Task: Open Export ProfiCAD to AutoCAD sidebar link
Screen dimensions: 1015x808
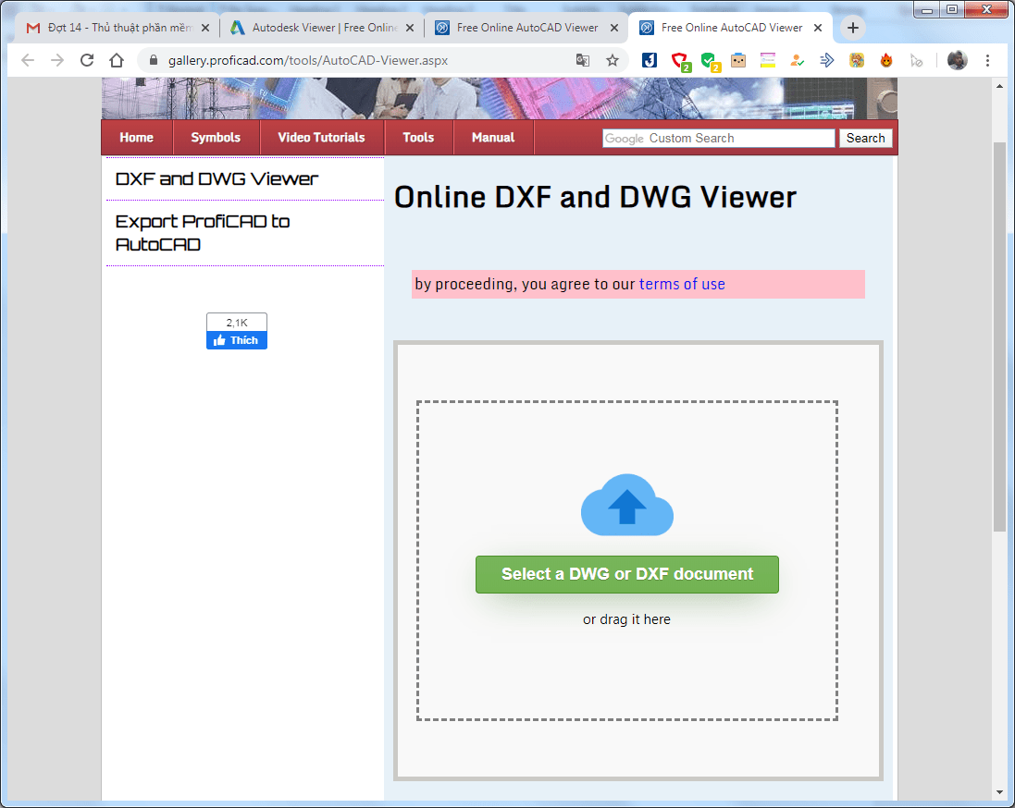Action: (203, 233)
